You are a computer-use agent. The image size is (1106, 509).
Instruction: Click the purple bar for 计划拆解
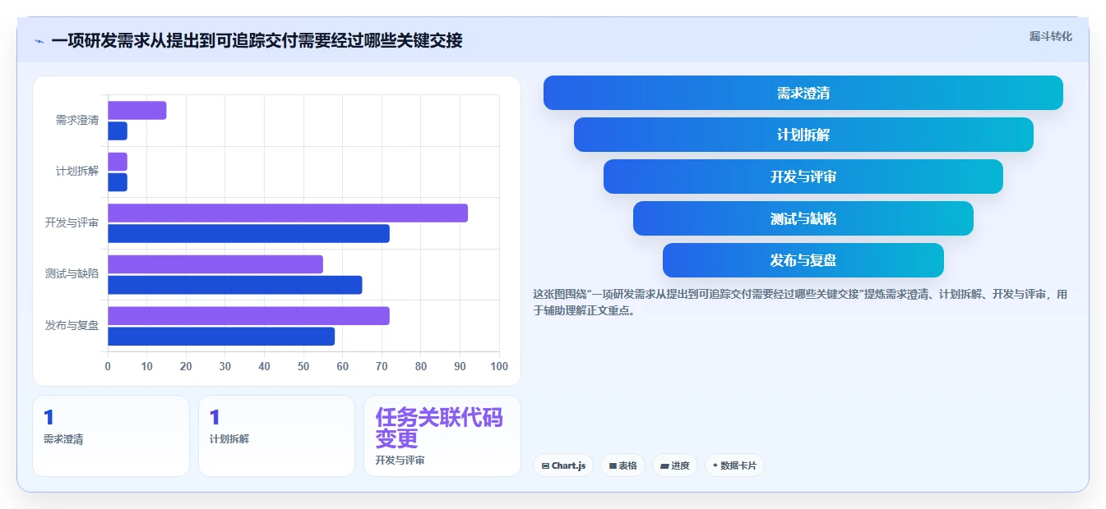pos(118,162)
